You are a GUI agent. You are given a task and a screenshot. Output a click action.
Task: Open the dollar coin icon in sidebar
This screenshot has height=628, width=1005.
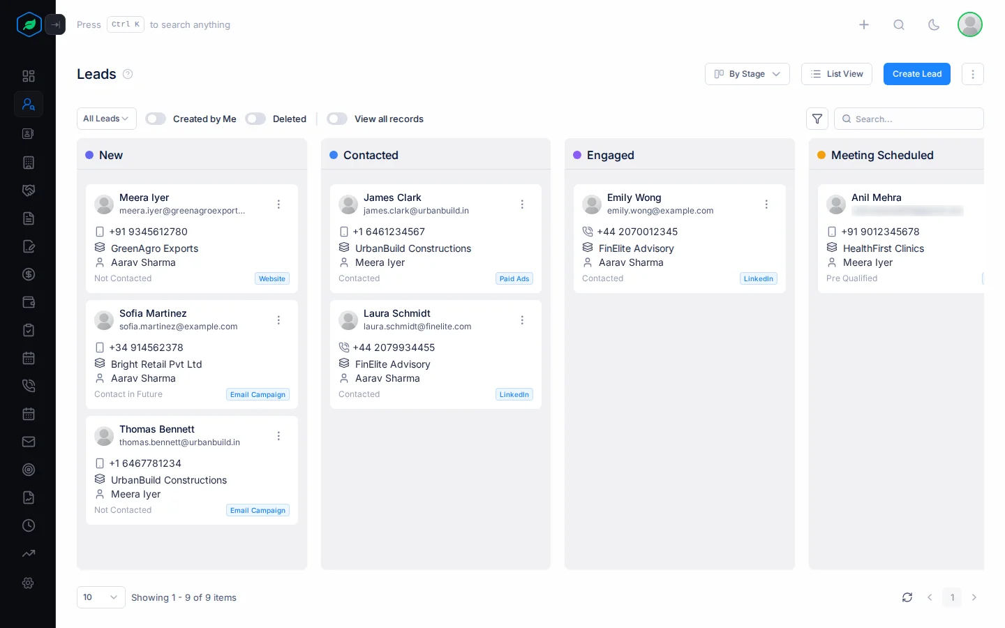tap(29, 274)
